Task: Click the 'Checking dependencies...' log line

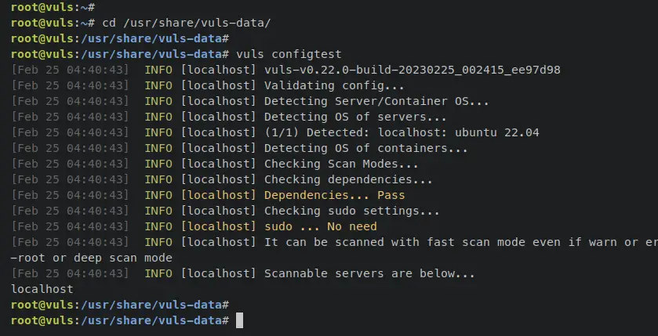Action: [x=348, y=179]
